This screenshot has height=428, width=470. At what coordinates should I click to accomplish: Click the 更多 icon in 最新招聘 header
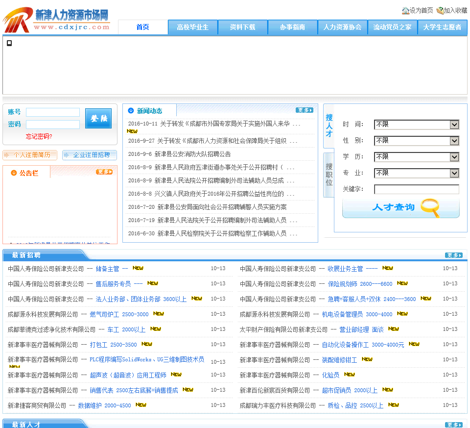click(x=453, y=255)
